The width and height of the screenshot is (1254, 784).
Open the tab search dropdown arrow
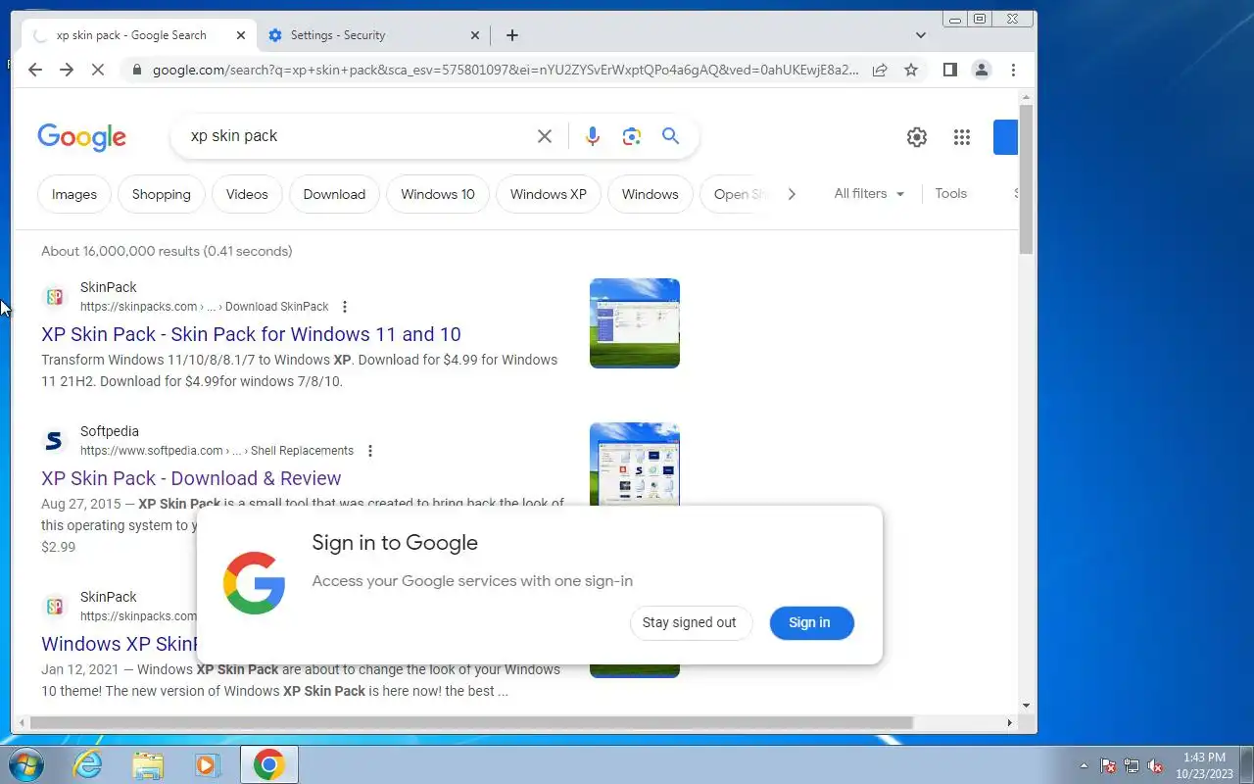[920, 35]
